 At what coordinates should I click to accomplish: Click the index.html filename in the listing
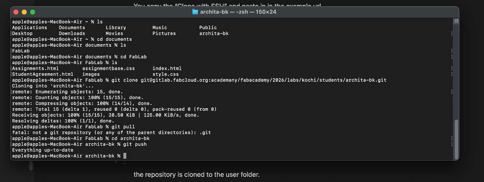(167, 68)
